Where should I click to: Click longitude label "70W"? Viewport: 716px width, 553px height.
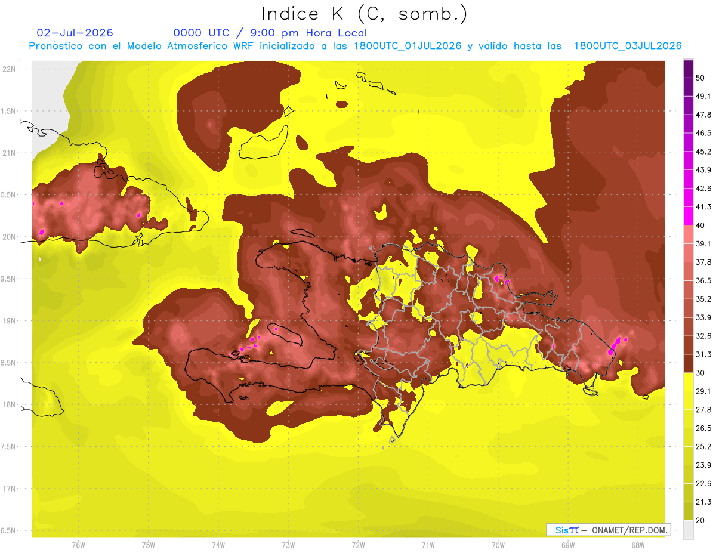(498, 545)
